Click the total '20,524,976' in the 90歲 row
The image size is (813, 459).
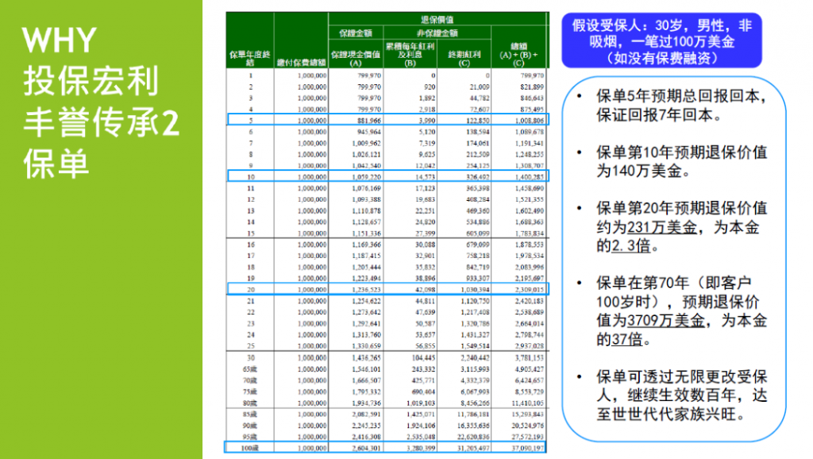pos(528,426)
